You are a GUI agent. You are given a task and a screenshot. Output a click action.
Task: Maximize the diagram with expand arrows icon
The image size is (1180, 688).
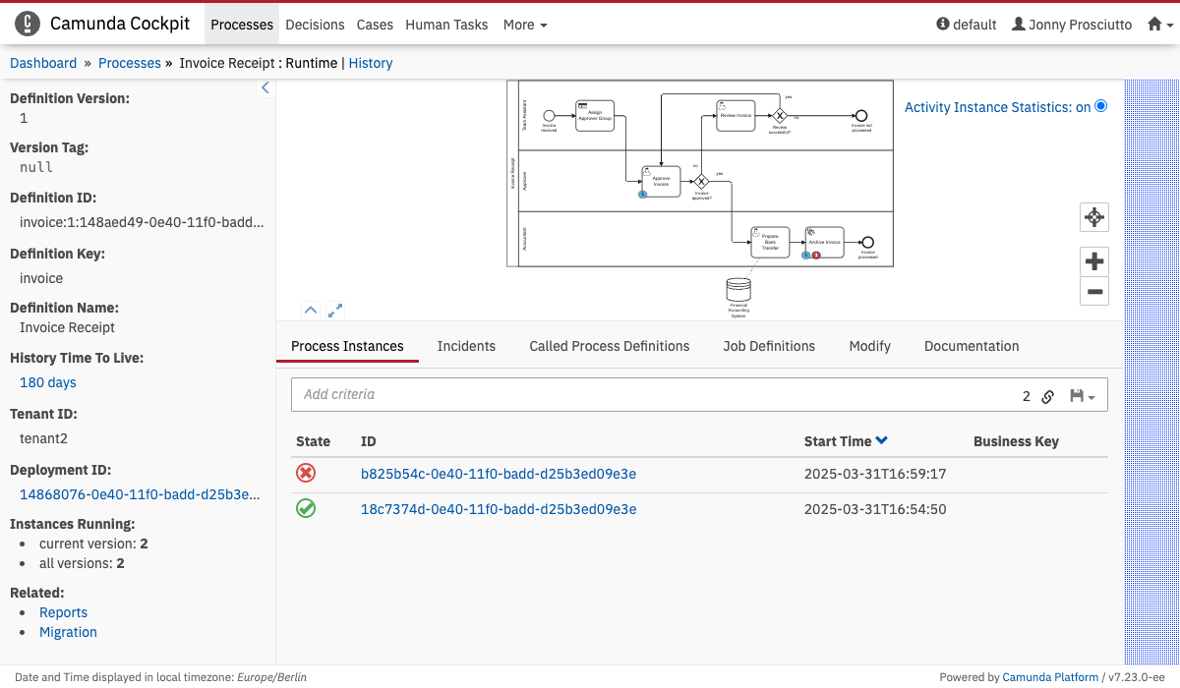point(335,311)
